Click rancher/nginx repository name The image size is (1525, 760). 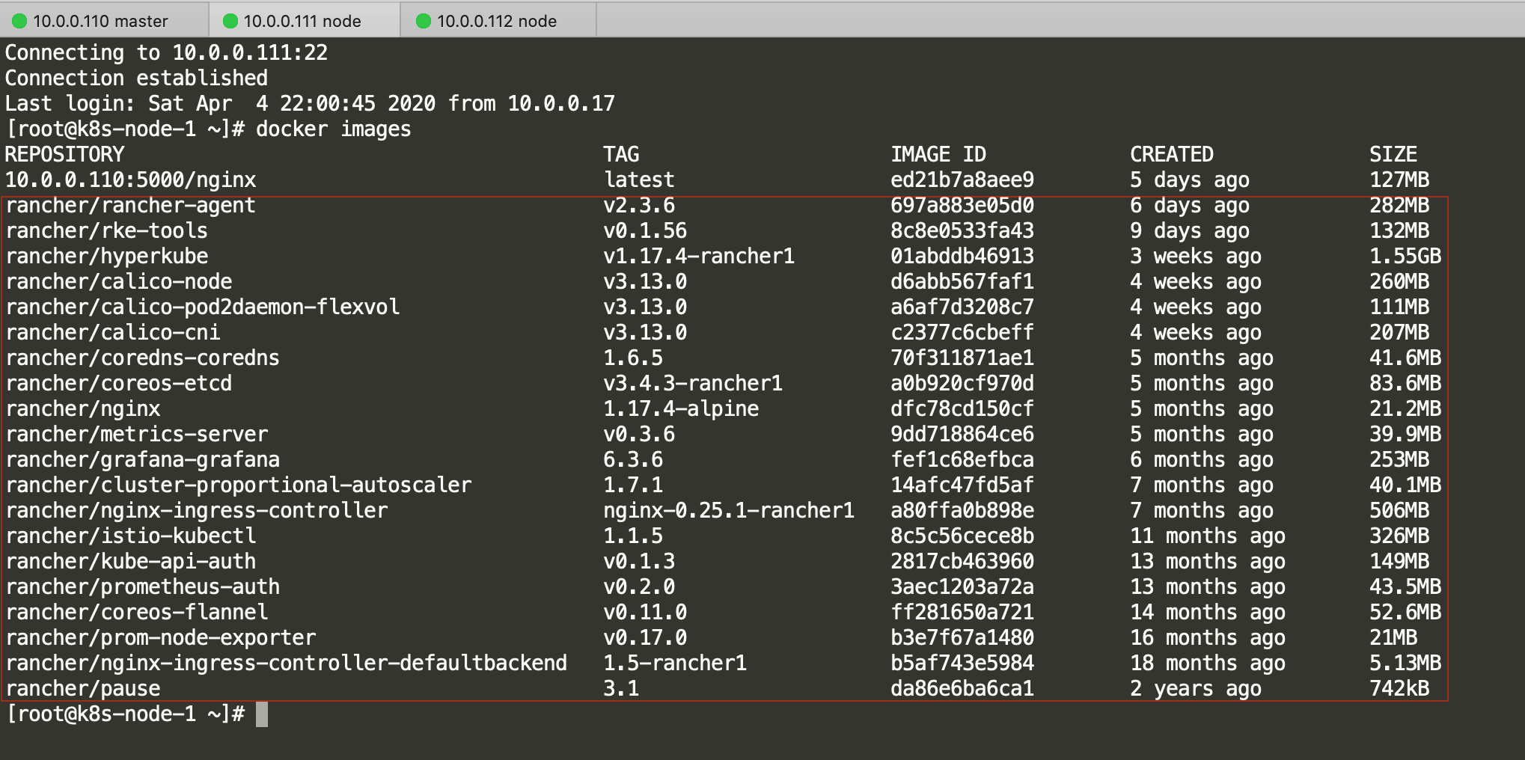[x=83, y=409]
